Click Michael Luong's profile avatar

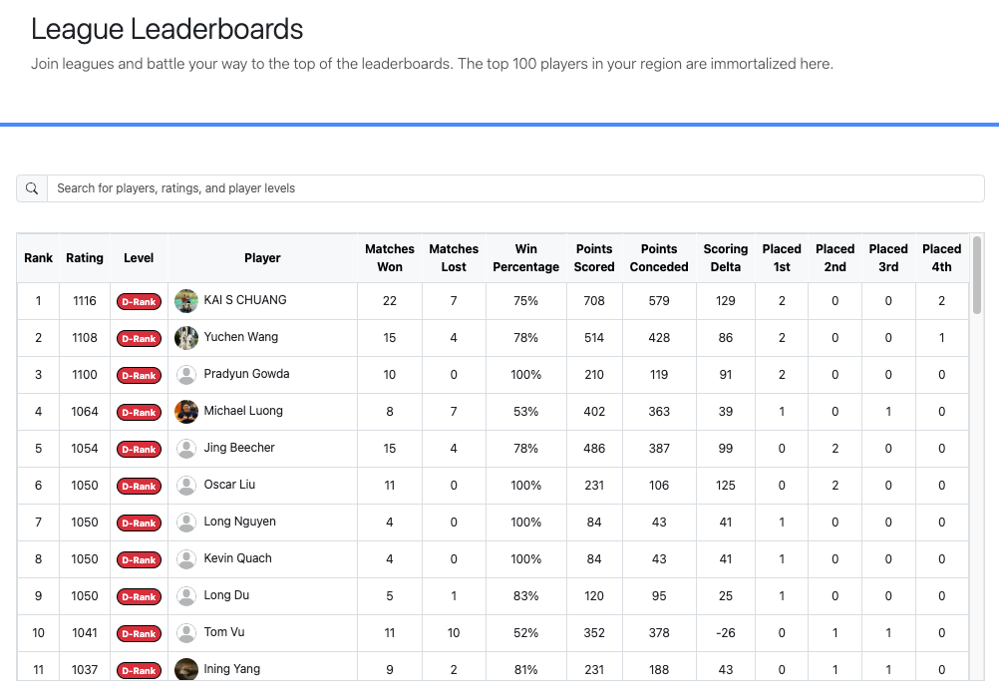click(186, 412)
